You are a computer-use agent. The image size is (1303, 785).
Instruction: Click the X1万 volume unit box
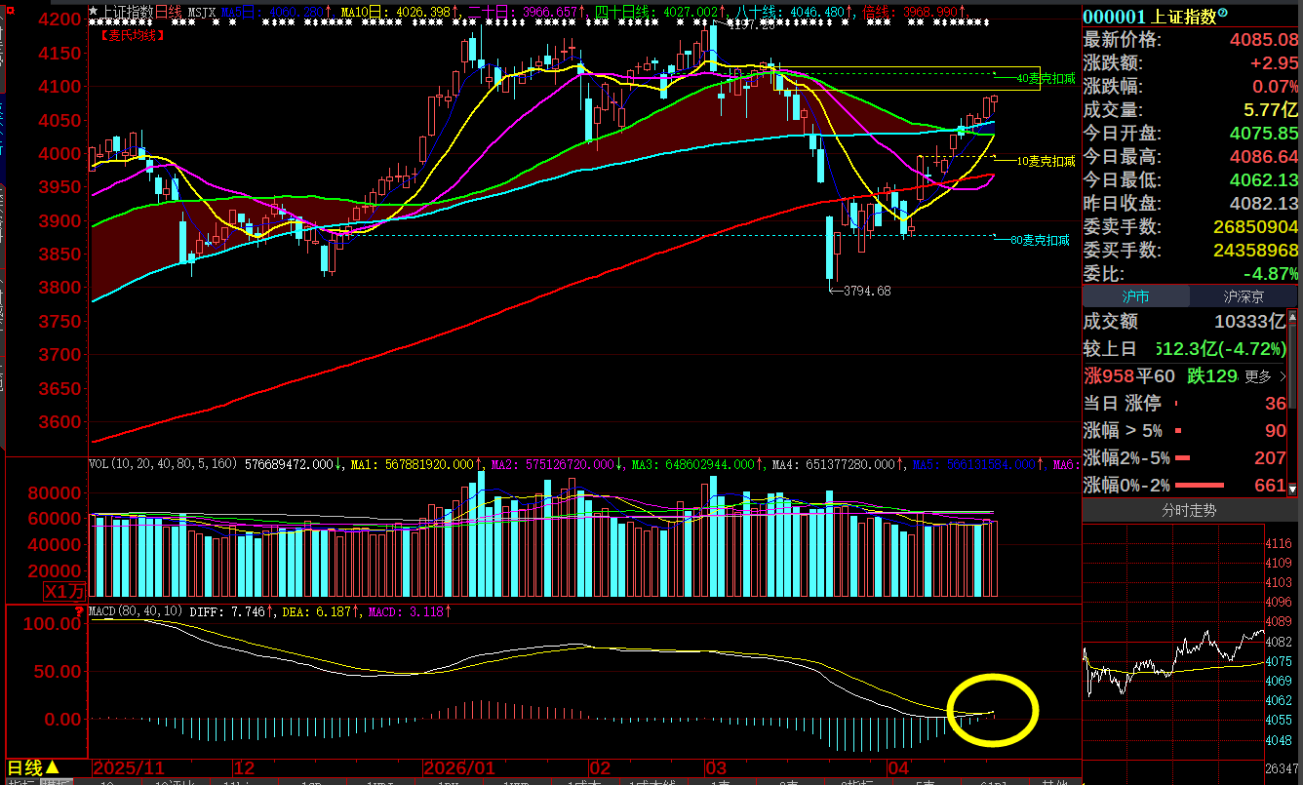64,591
